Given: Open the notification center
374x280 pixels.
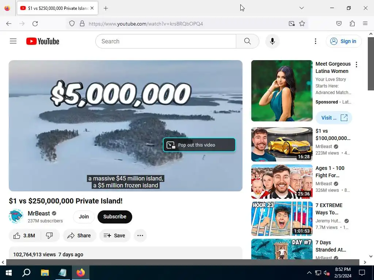Looking at the screenshot, I should click(362, 273).
